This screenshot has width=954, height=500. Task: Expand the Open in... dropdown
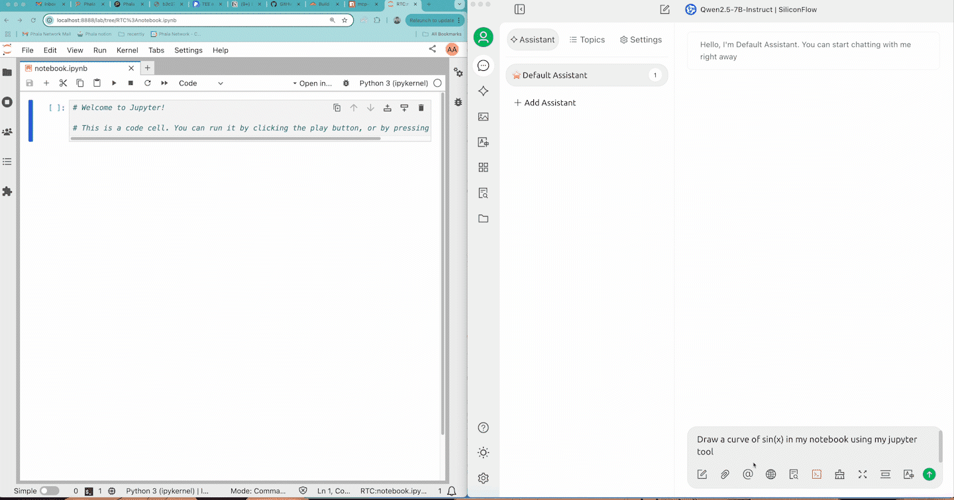tap(312, 83)
